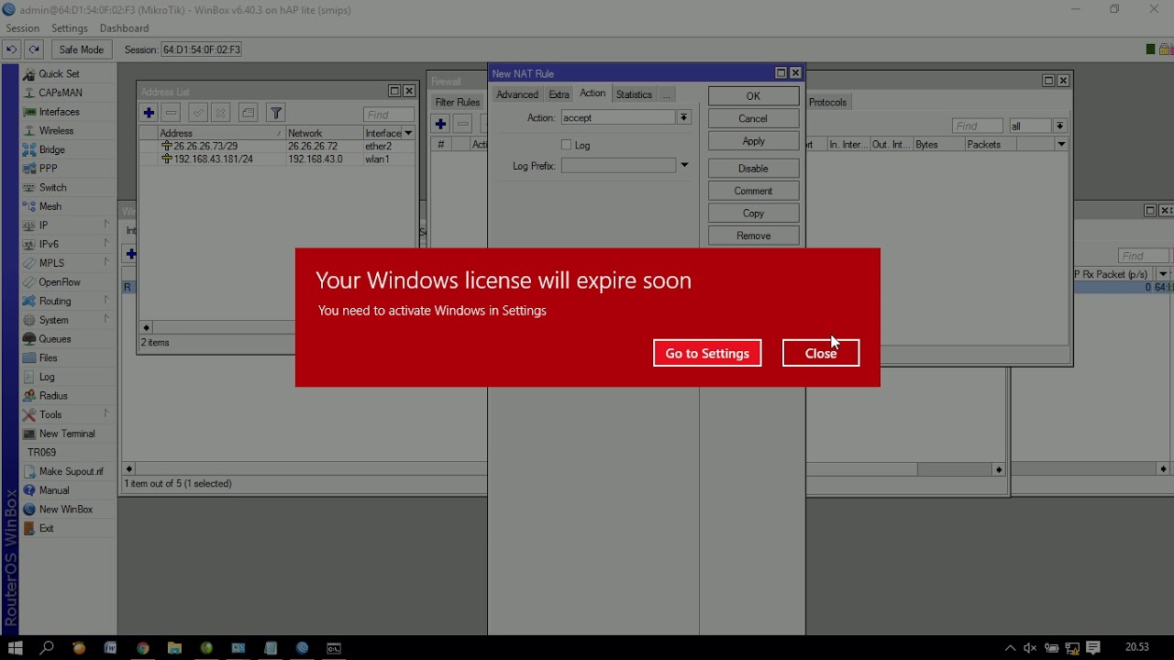The image size is (1174, 660).
Task: Open New WinBox in sidebar
Action: 66,510
